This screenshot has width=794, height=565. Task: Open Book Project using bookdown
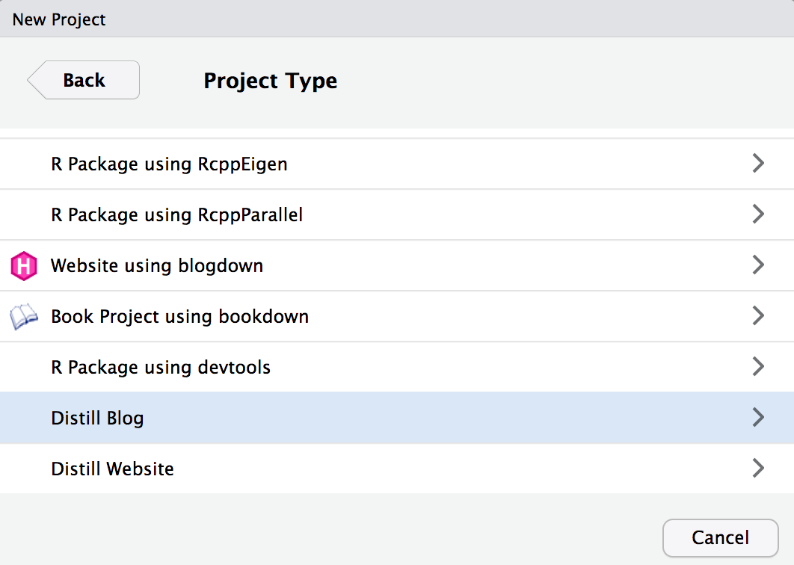tap(179, 316)
